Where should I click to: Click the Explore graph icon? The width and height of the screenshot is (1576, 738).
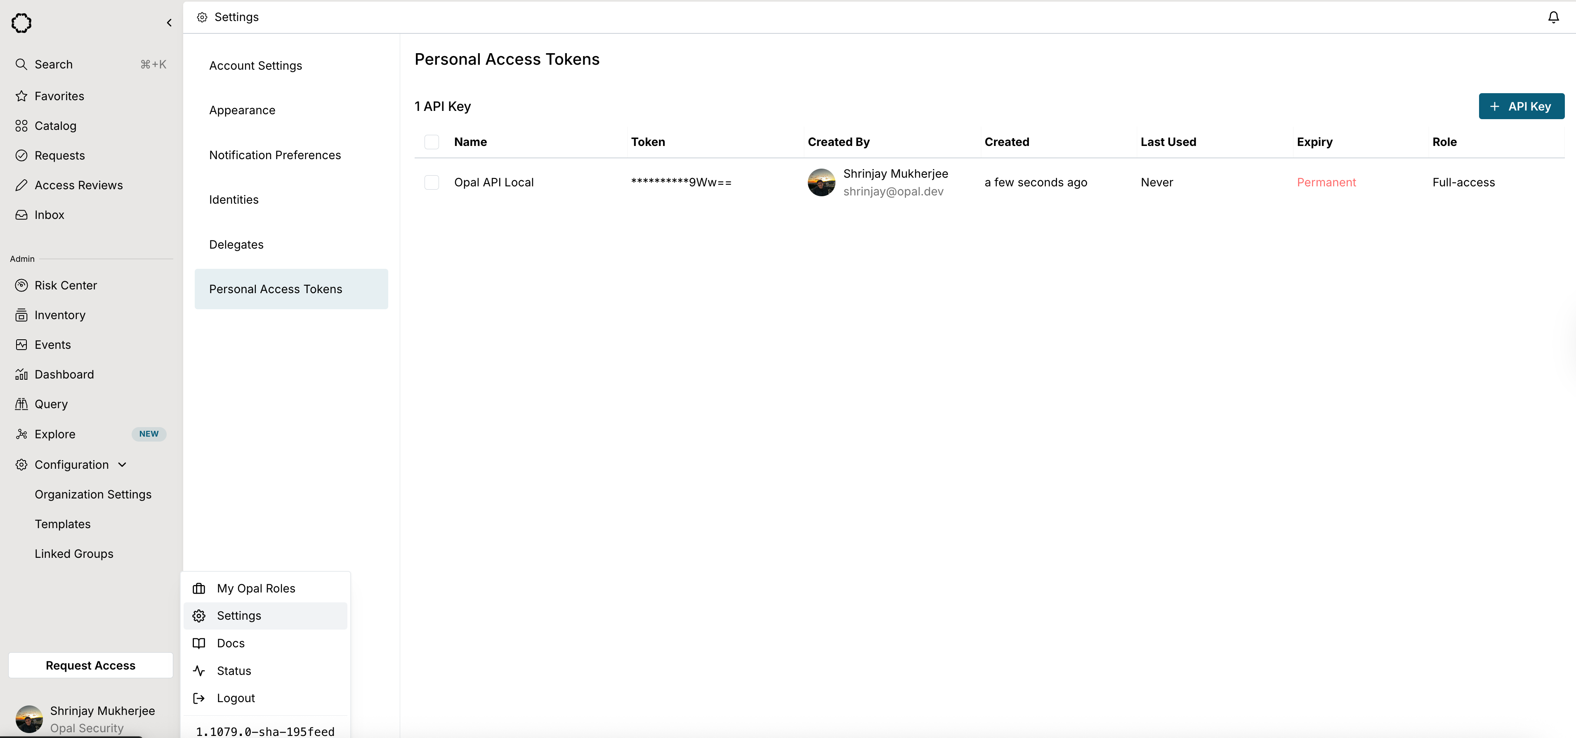pyautogui.click(x=21, y=434)
